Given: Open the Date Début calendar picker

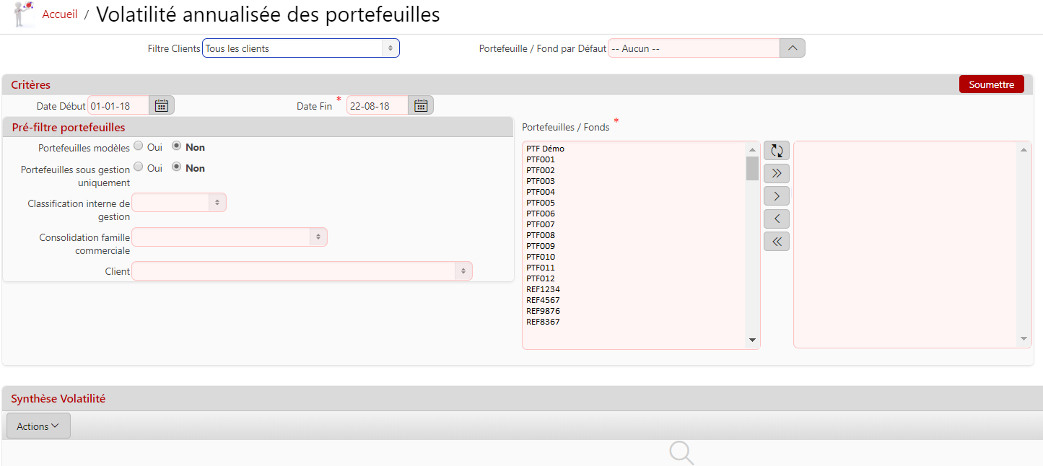Looking at the screenshot, I should coord(162,105).
